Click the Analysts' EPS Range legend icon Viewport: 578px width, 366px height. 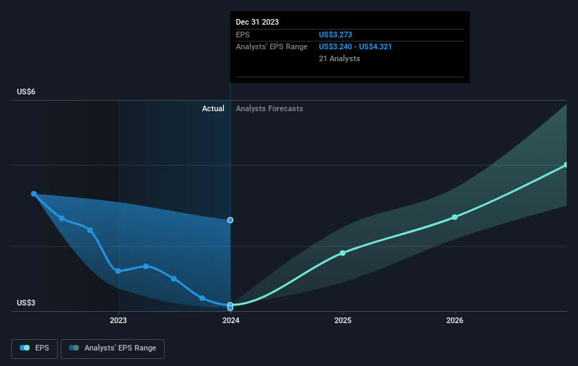74,348
